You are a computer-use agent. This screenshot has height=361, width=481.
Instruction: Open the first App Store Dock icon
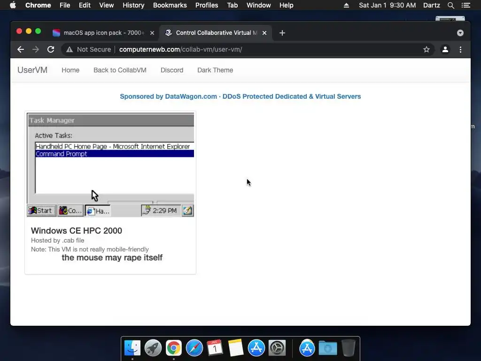click(x=256, y=348)
